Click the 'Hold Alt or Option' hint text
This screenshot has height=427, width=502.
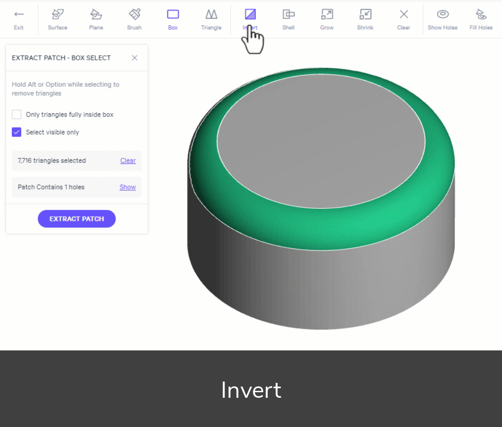click(x=66, y=89)
